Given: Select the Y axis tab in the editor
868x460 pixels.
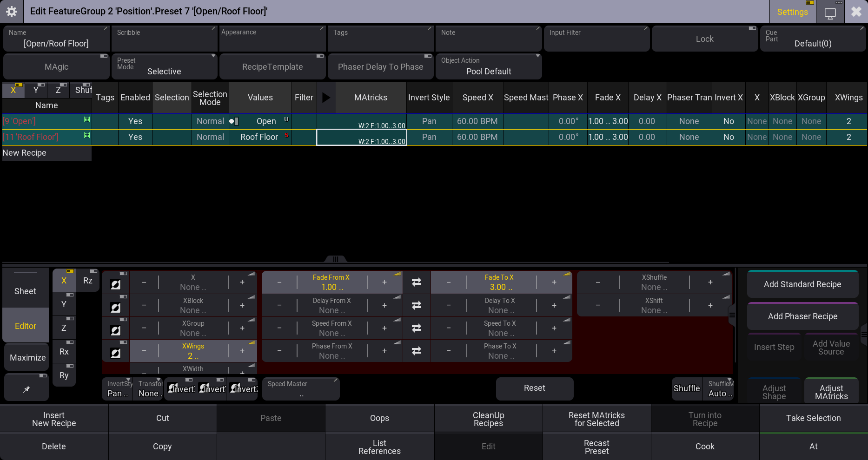Looking at the screenshot, I should tap(64, 304).
